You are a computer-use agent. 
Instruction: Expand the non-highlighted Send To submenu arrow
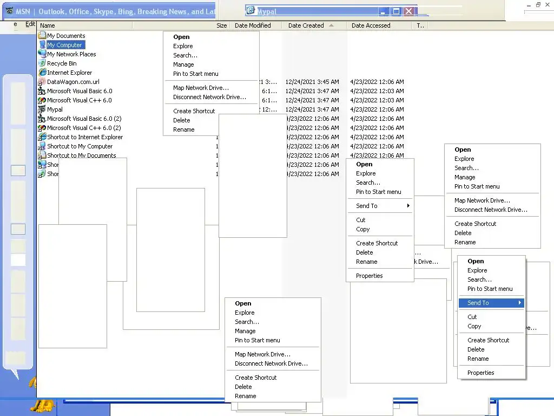coord(408,205)
